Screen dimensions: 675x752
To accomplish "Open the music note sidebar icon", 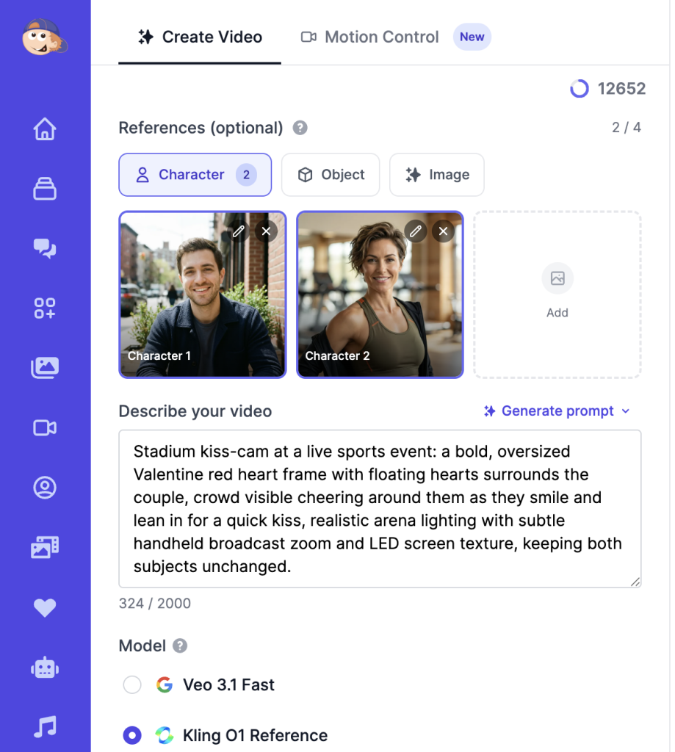I will tap(45, 727).
